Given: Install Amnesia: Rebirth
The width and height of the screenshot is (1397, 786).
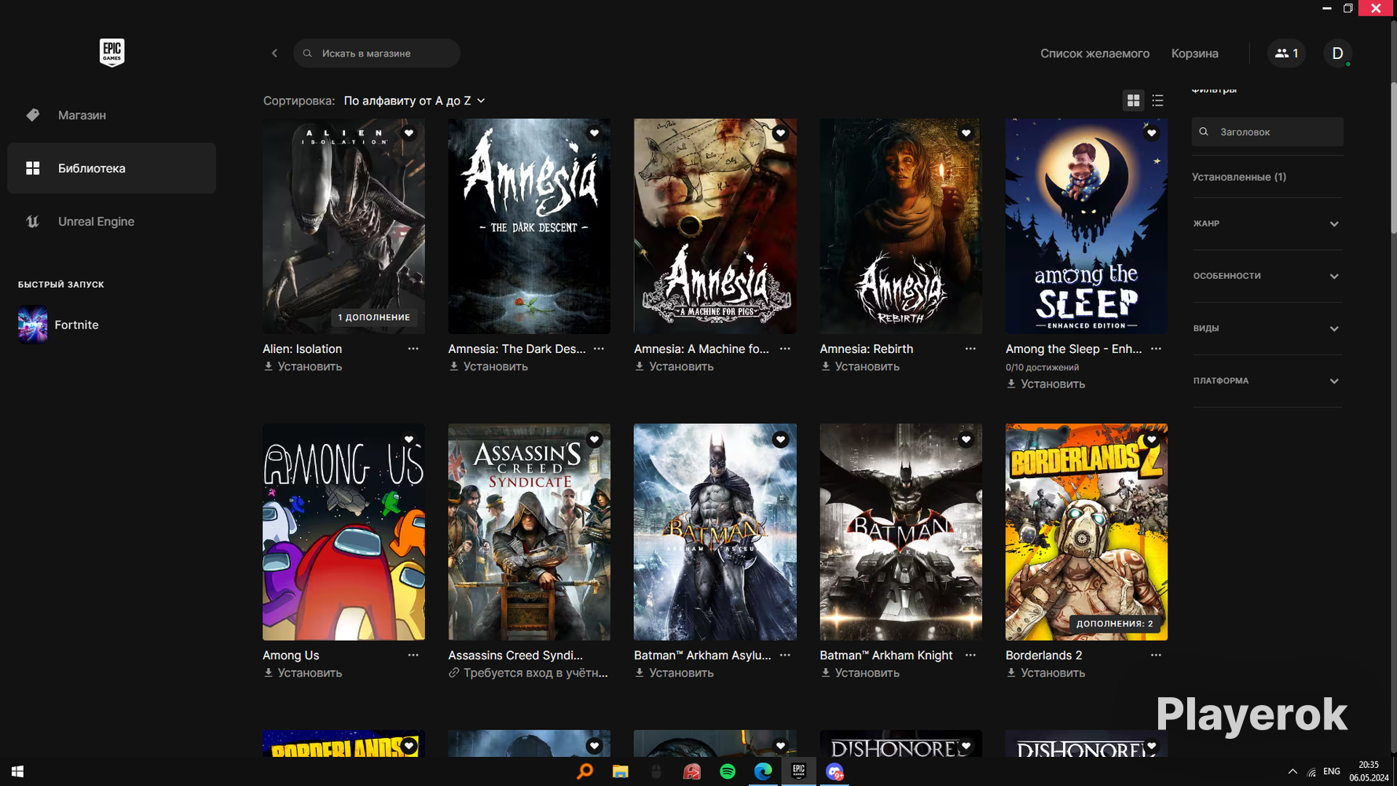Looking at the screenshot, I should (x=860, y=367).
